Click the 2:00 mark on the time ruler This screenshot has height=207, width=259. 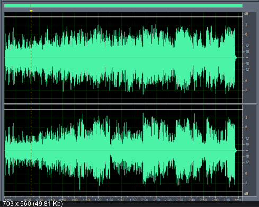pos(145,200)
